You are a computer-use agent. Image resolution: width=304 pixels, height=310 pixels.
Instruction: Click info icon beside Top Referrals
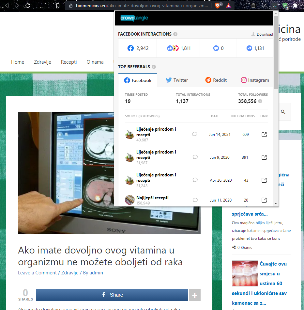pos(154,67)
